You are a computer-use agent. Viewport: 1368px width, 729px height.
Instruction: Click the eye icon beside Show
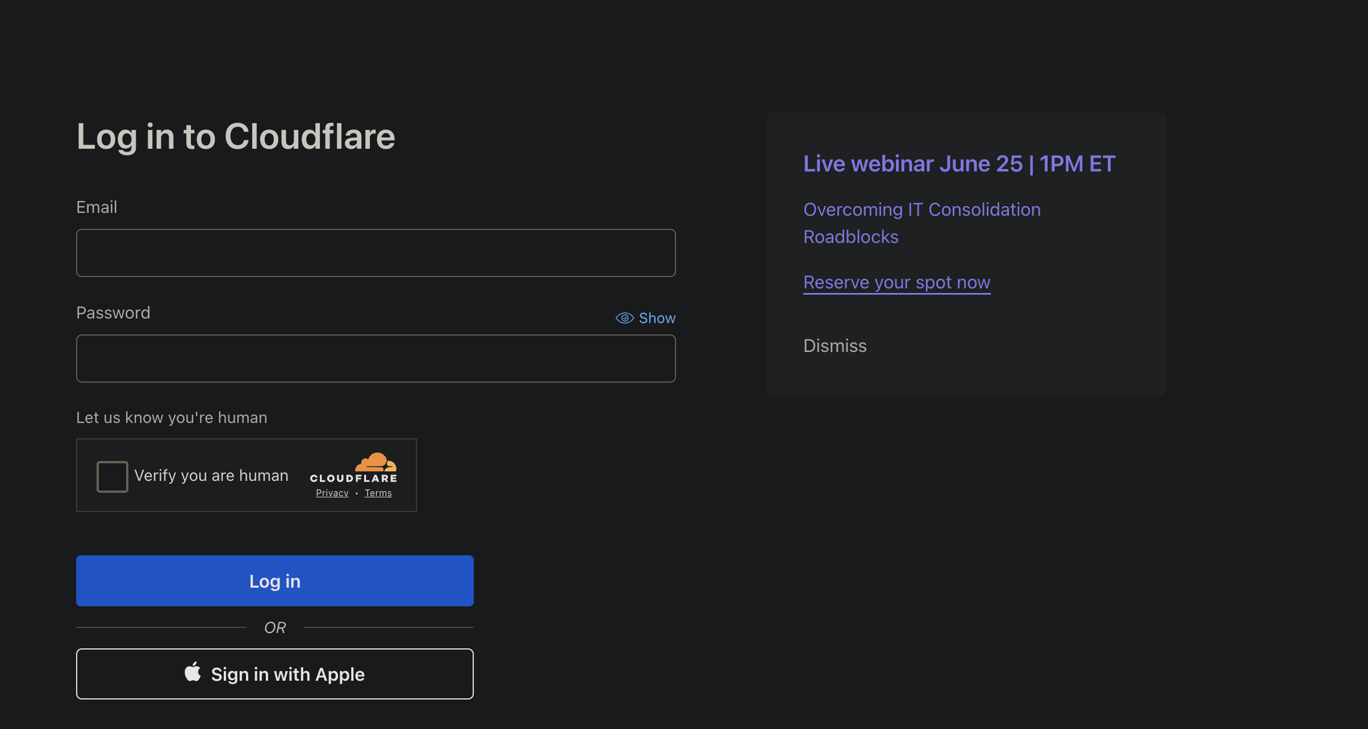624,318
